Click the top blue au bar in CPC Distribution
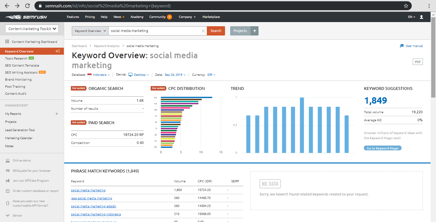Viewport: 436px width, 222px height. pyautogui.click(x=186, y=97)
